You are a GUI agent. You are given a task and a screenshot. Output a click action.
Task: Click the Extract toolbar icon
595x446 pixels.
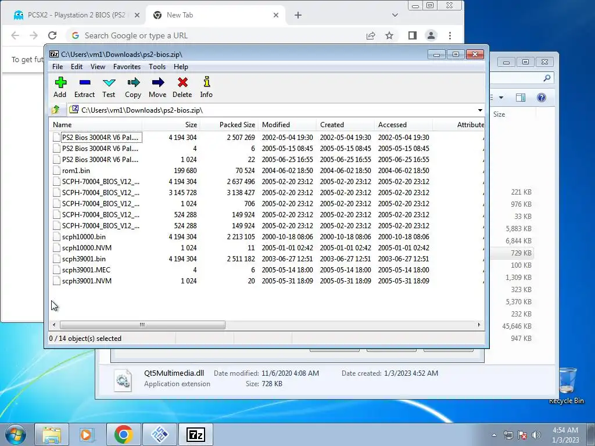point(84,87)
